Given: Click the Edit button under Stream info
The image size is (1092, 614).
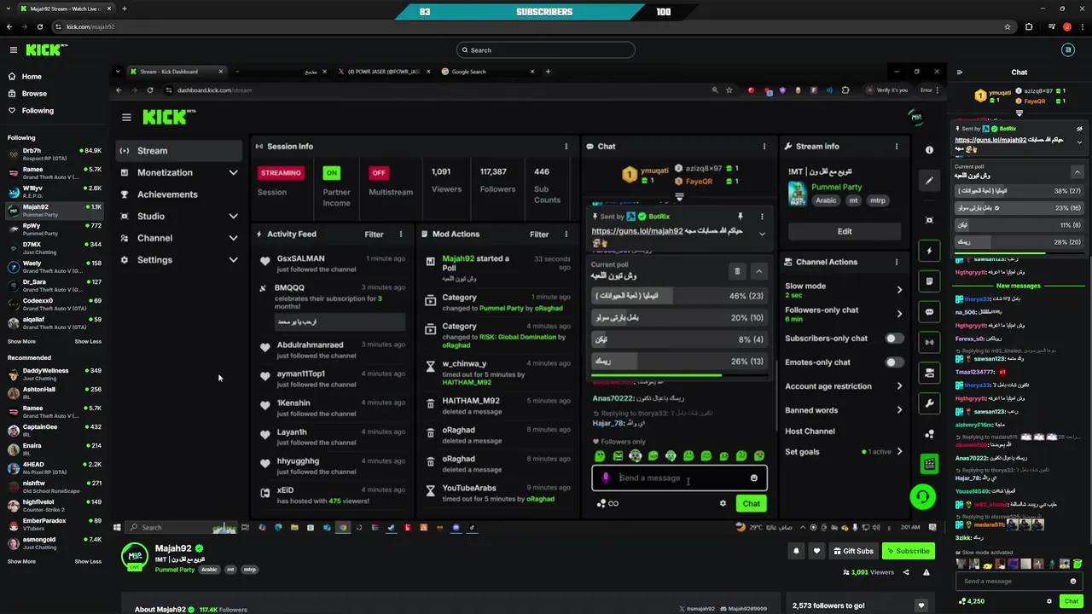Looking at the screenshot, I should [x=845, y=231].
